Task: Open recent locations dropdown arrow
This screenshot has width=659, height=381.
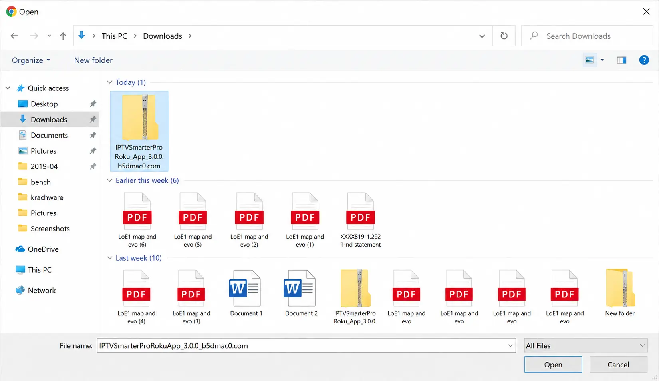Action: point(49,36)
